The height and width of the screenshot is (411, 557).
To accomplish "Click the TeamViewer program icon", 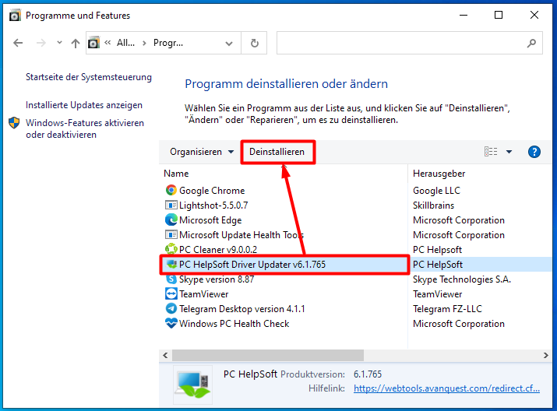I will pyautogui.click(x=171, y=294).
